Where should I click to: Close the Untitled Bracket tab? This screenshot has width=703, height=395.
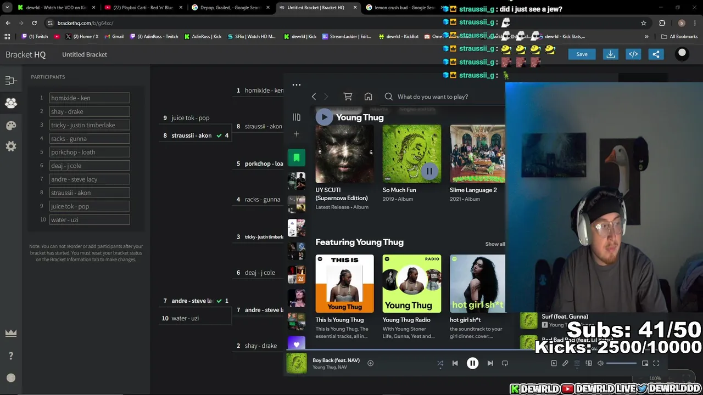point(355,8)
